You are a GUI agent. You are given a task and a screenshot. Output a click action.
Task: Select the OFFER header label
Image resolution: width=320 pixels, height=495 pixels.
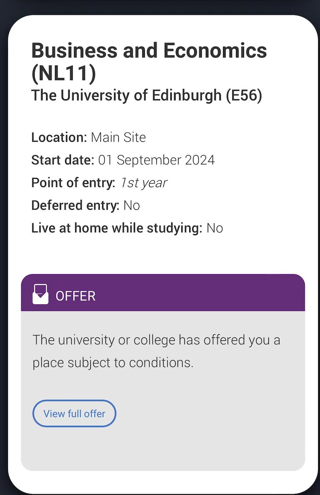pyautogui.click(x=76, y=296)
